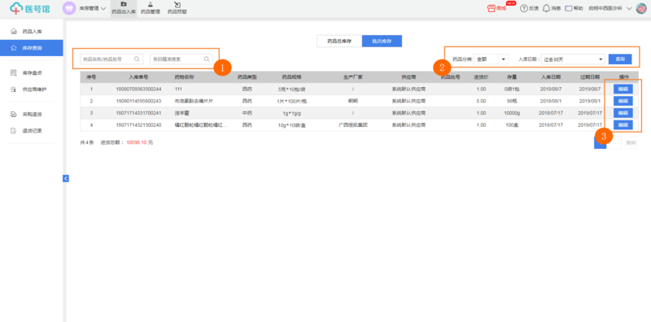Open the 药品分类 全部 dropdown
This screenshot has height=322, width=651.
pyautogui.click(x=491, y=59)
